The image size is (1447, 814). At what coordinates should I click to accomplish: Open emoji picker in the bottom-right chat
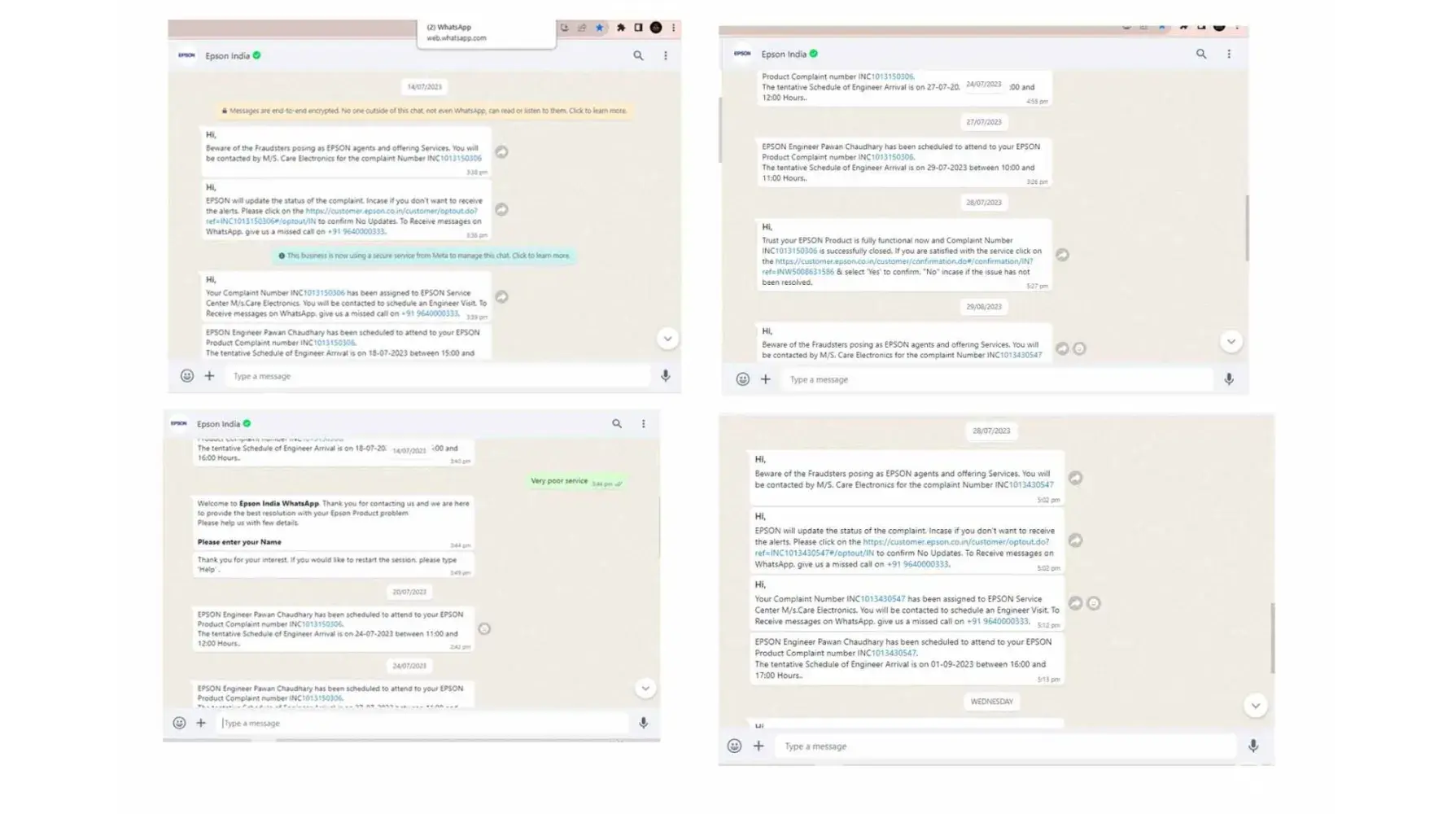click(x=734, y=746)
